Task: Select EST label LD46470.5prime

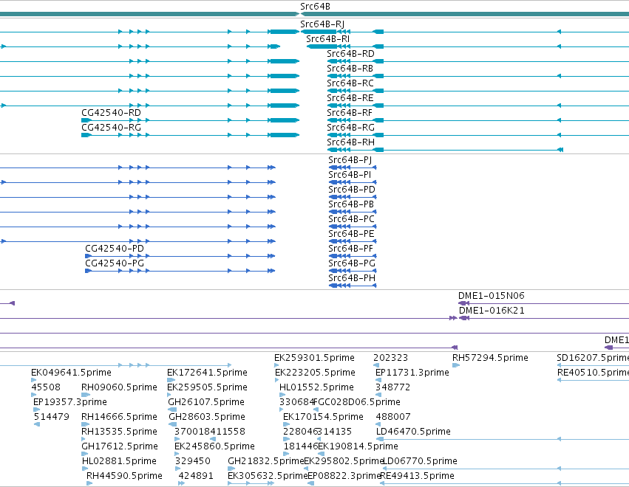Action: coord(413,432)
